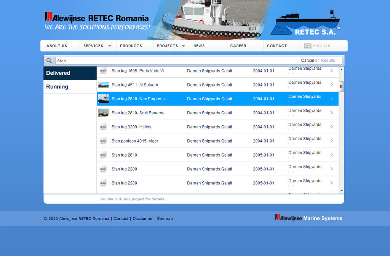Click "Damen Shipyards Galati" in Nec Empress row
The width and height of the screenshot is (390, 256).
(x=209, y=99)
